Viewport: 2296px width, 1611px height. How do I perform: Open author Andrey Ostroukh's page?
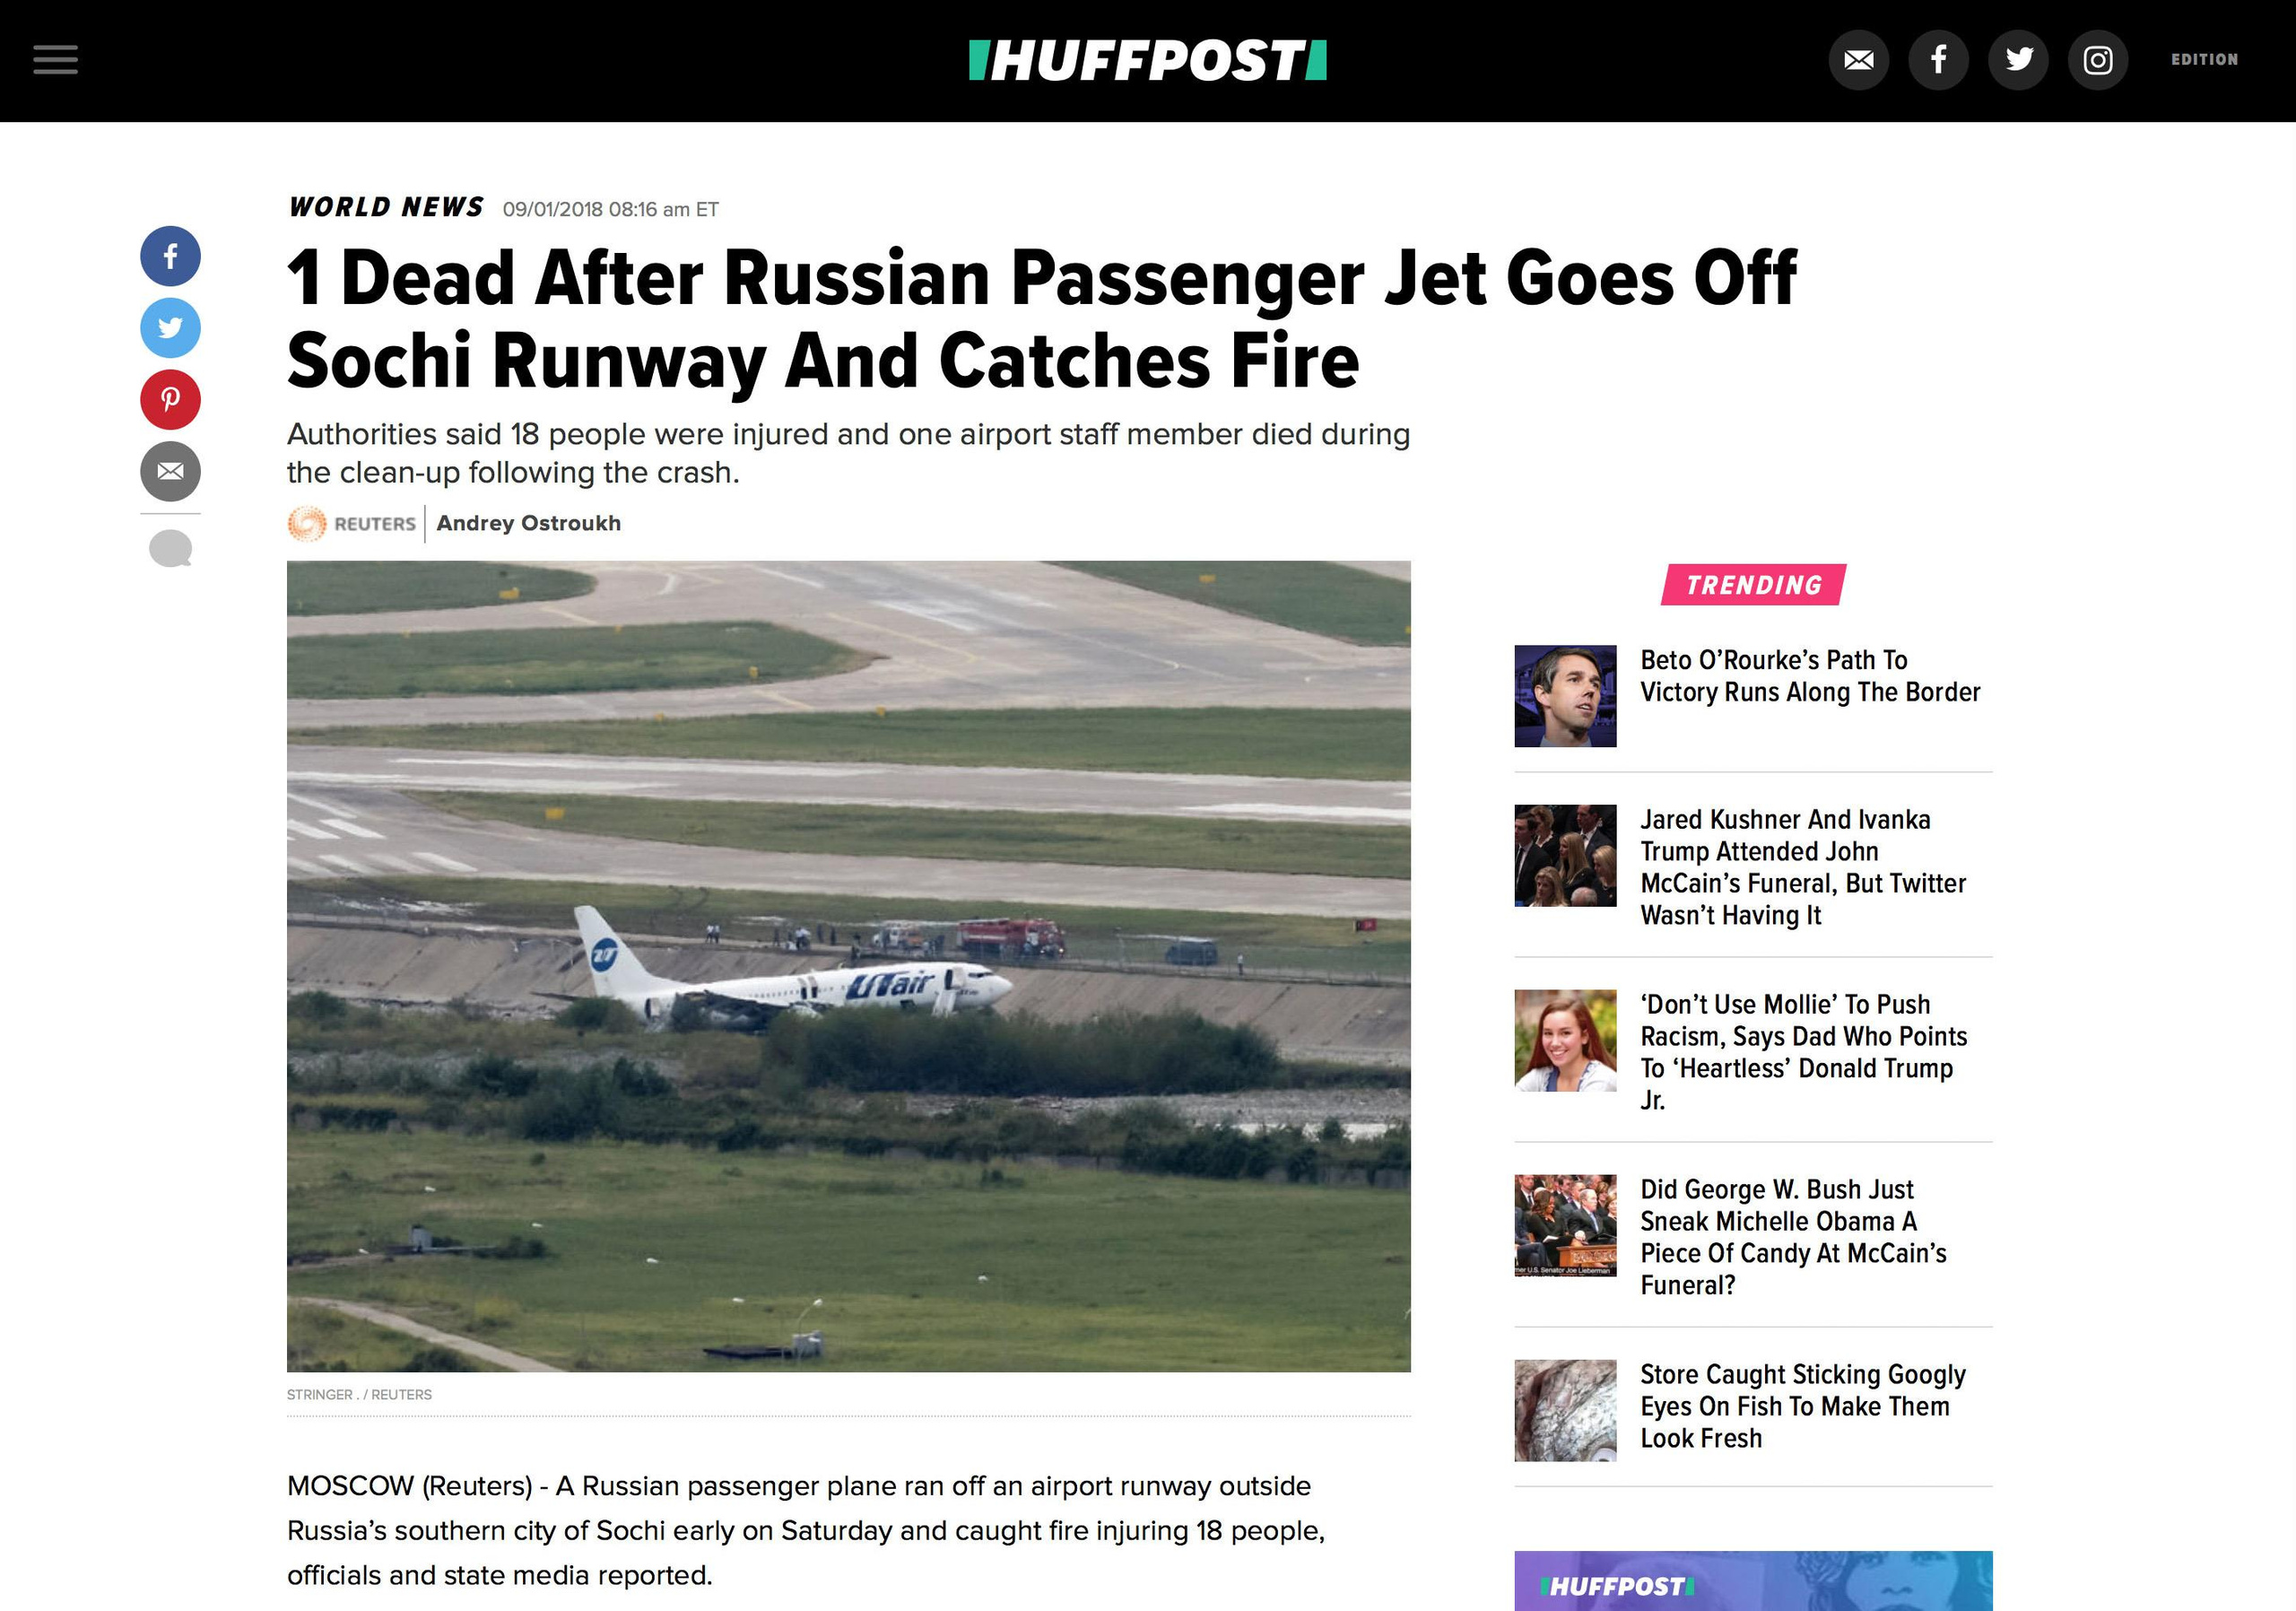pyautogui.click(x=528, y=523)
